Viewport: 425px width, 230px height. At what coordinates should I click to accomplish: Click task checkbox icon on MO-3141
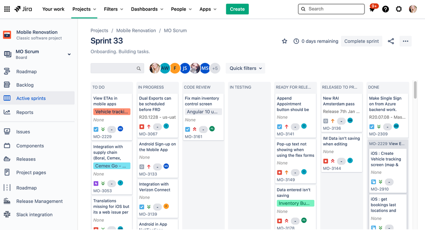(280, 127)
